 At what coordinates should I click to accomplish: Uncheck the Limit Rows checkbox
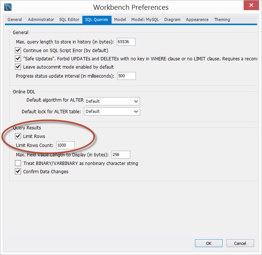pos(18,136)
